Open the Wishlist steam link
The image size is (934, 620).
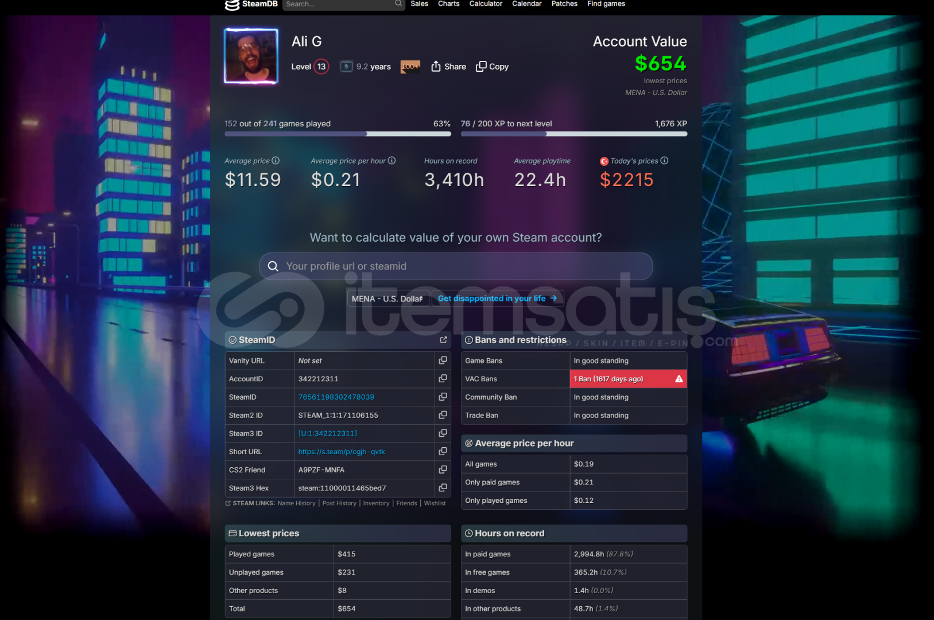[435, 503]
